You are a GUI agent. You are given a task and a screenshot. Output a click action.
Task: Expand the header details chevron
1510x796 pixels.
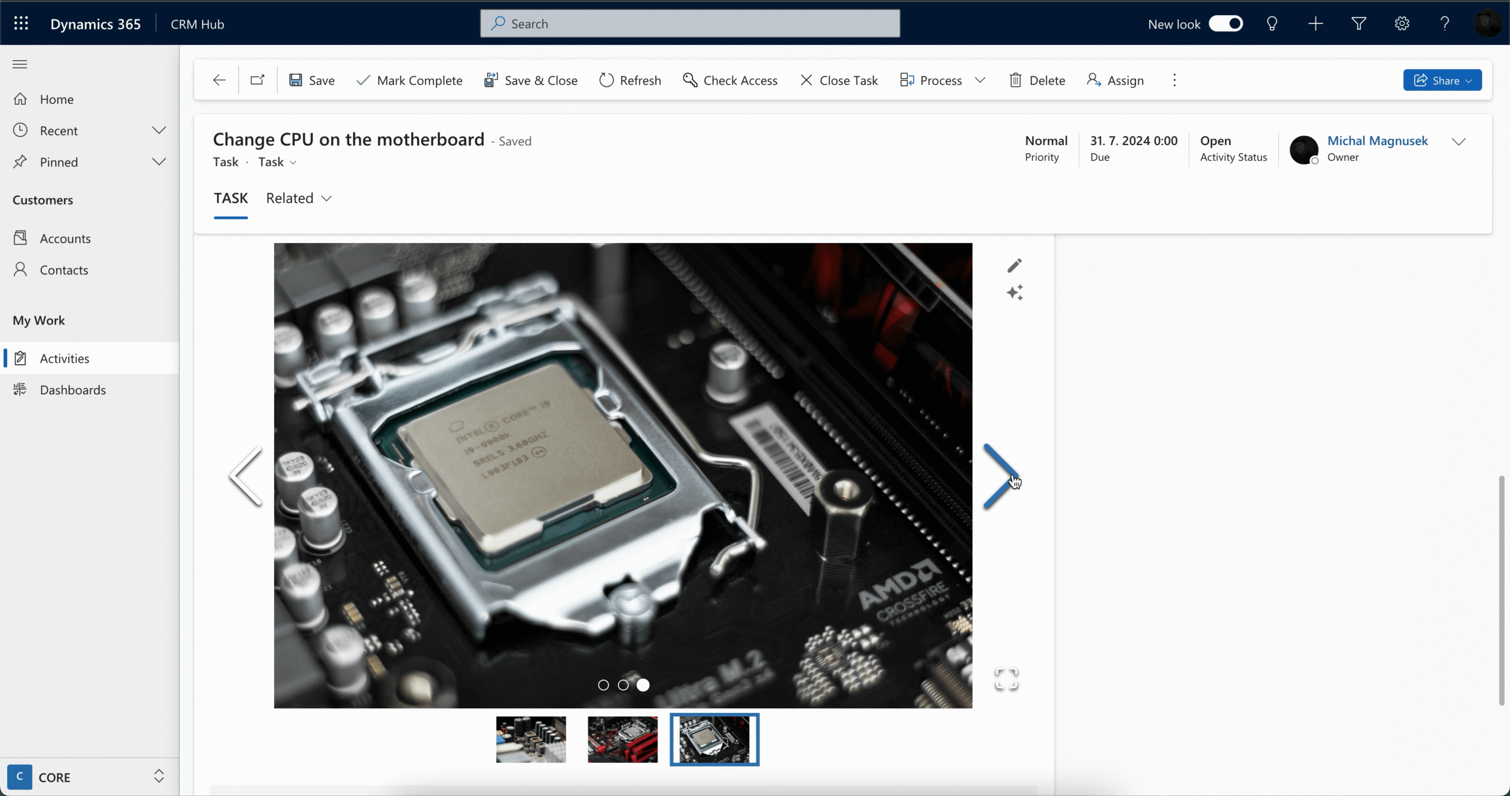[x=1459, y=142]
